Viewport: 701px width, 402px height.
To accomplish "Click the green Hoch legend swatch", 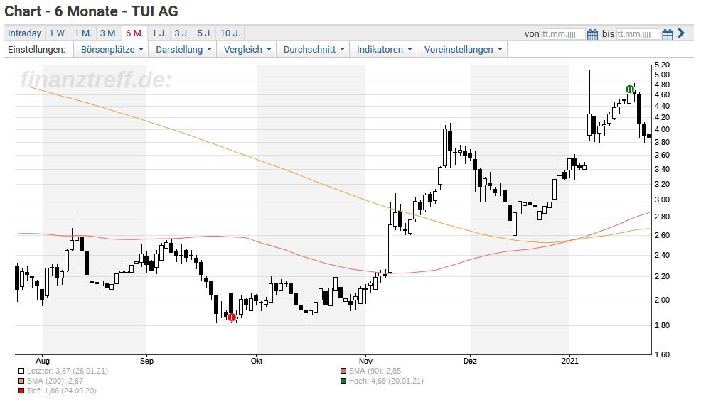I will pyautogui.click(x=343, y=381).
